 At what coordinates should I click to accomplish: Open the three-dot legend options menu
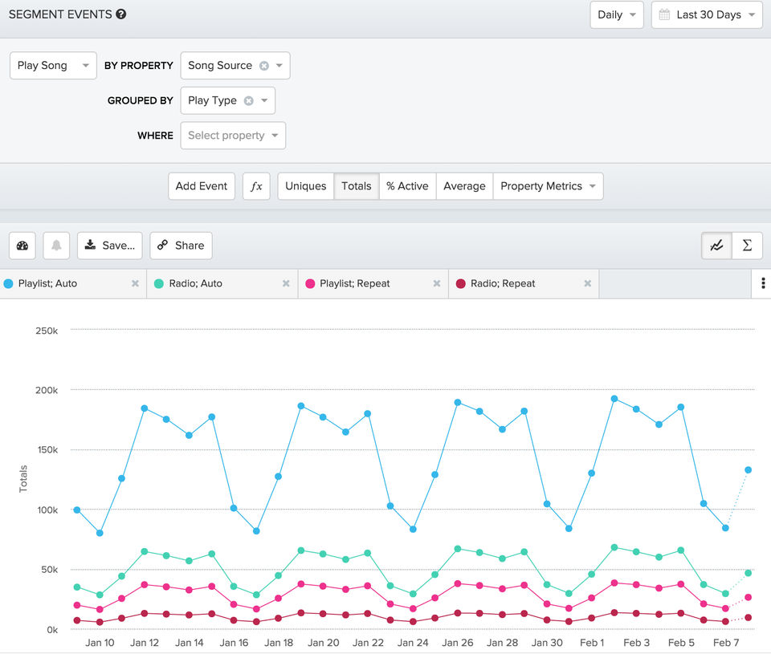[762, 283]
